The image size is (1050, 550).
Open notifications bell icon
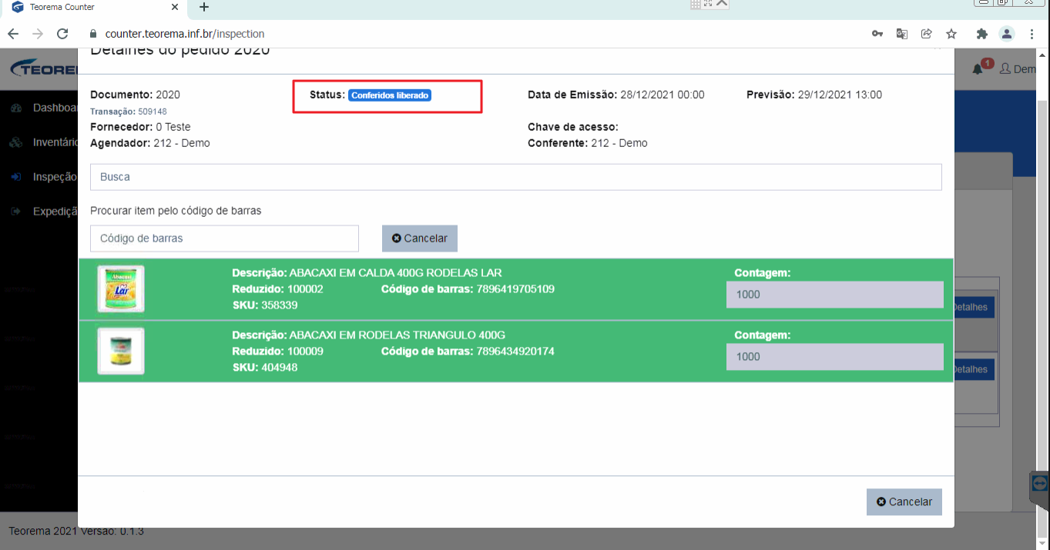pos(978,68)
